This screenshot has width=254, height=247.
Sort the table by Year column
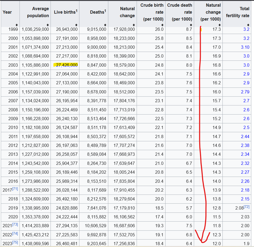(17, 25)
